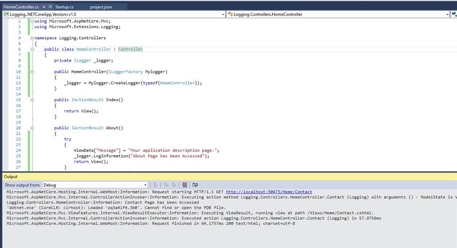This screenshot has width=457, height=248.
Task: Click the 'Executing ViewResult' output line
Action: [x=190, y=213]
